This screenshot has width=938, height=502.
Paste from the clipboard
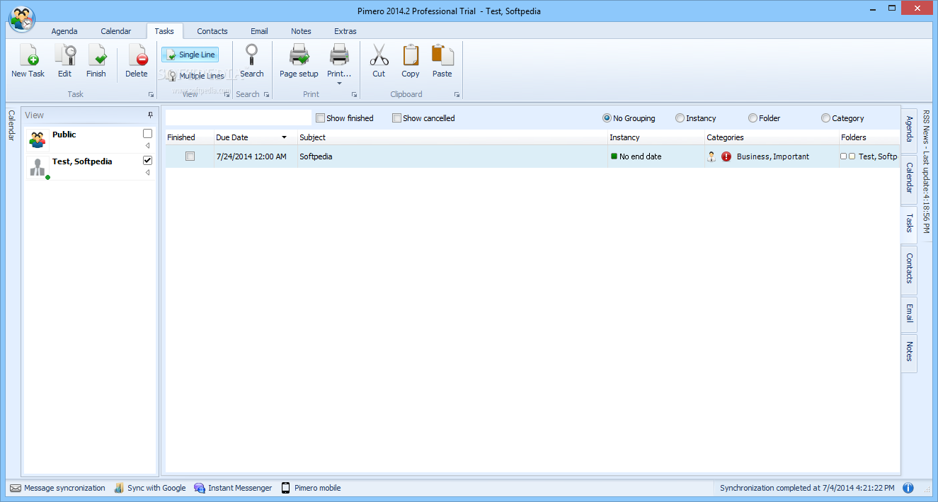[x=442, y=61]
